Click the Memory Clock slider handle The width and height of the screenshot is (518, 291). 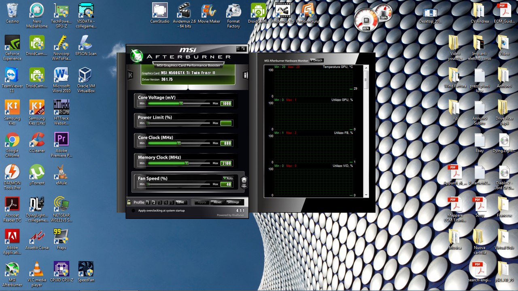tap(187, 163)
